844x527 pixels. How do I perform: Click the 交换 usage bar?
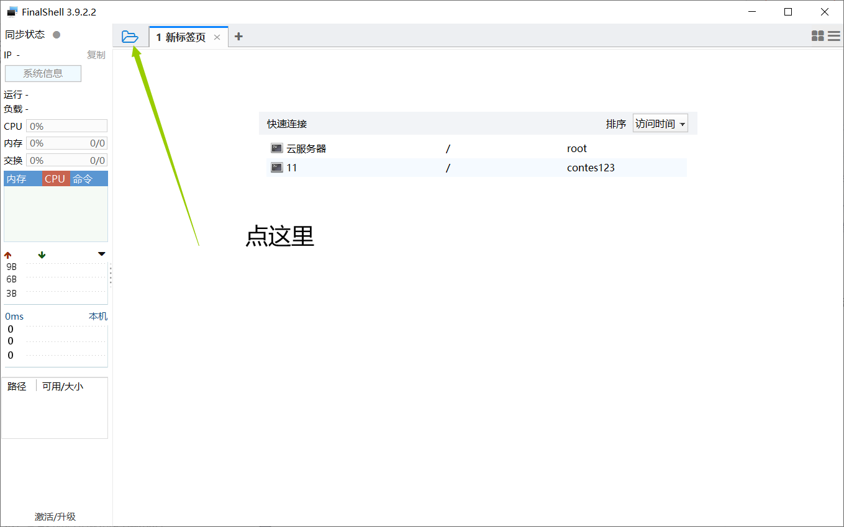pyautogui.click(x=66, y=160)
